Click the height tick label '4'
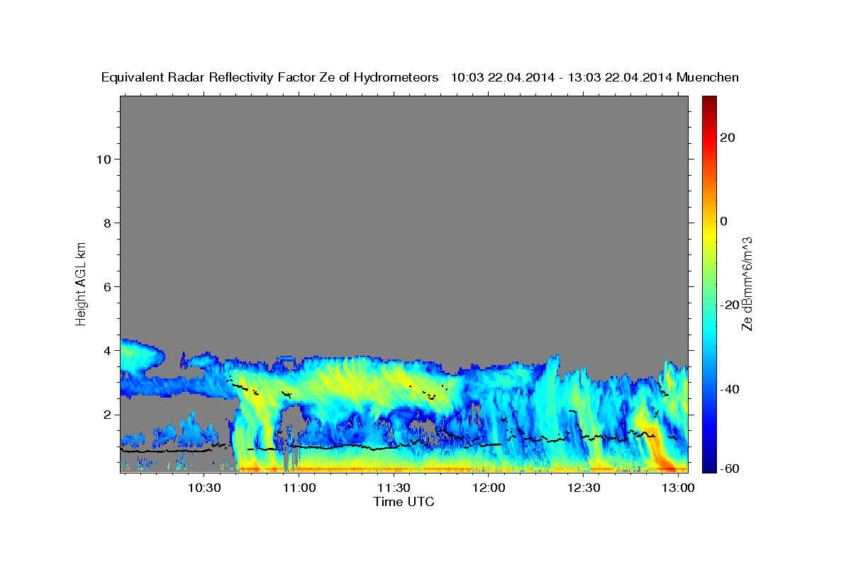851x567 pixels. [108, 350]
